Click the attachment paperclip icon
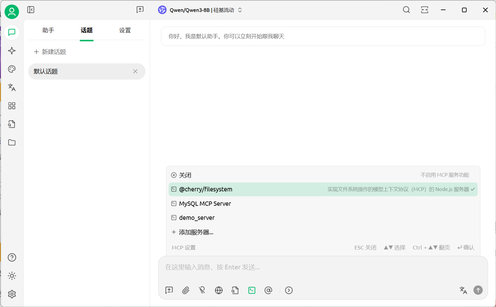Image resolution: width=496 pixels, height=307 pixels. [186, 290]
